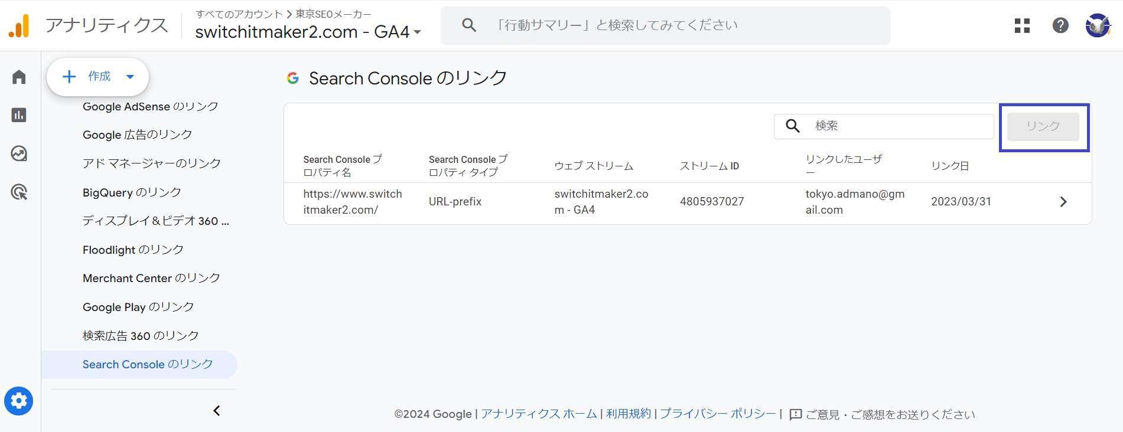Open the Advertising target icon
Viewport: 1123px width, 432px height.
click(x=19, y=192)
